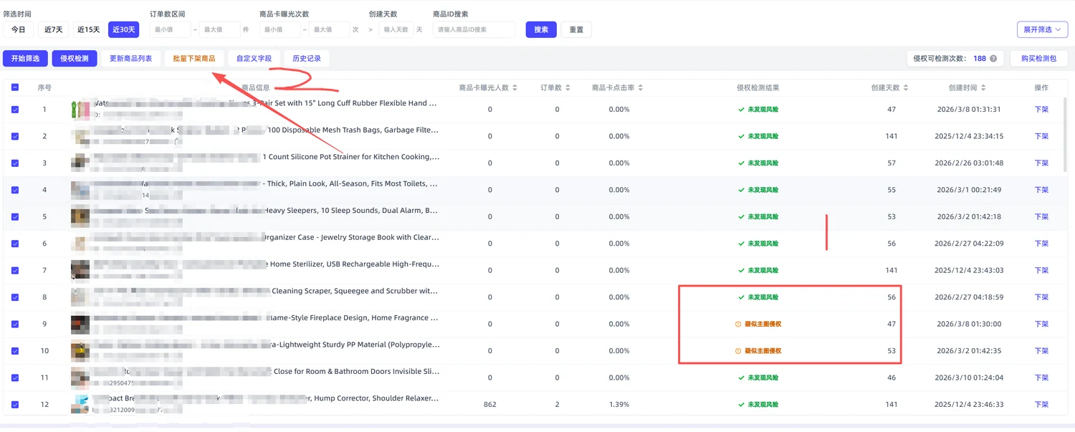
Task: Deselect the row 9 checkbox
Action: [x=15, y=324]
